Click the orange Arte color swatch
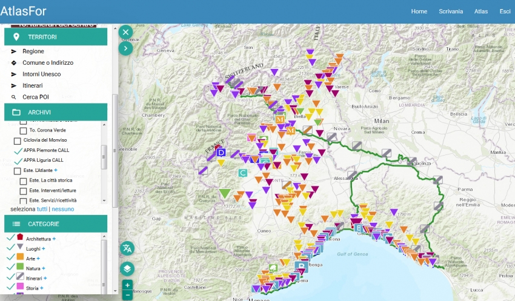The height and width of the screenshot is (301, 515). (x=20, y=256)
